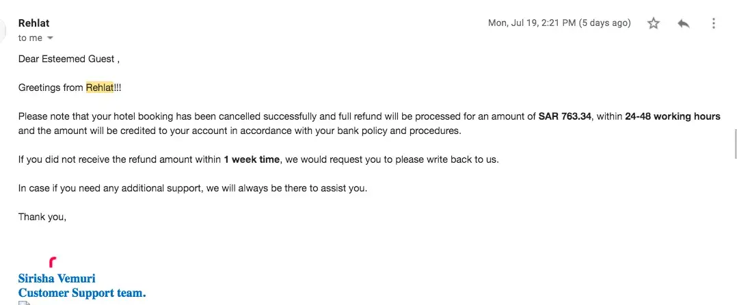Click the pink Rehlat logo in signature

53,261
